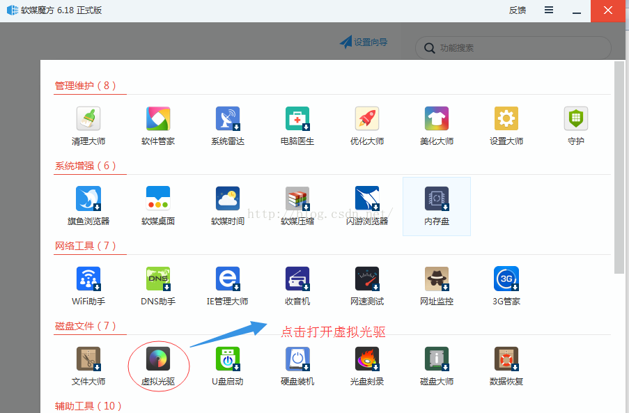Select the 管理维护 (8) category header

tap(86, 86)
